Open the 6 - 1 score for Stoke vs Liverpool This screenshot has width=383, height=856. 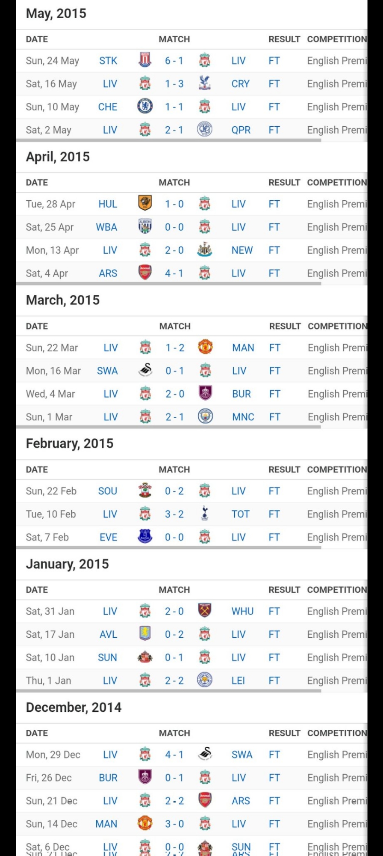174,61
